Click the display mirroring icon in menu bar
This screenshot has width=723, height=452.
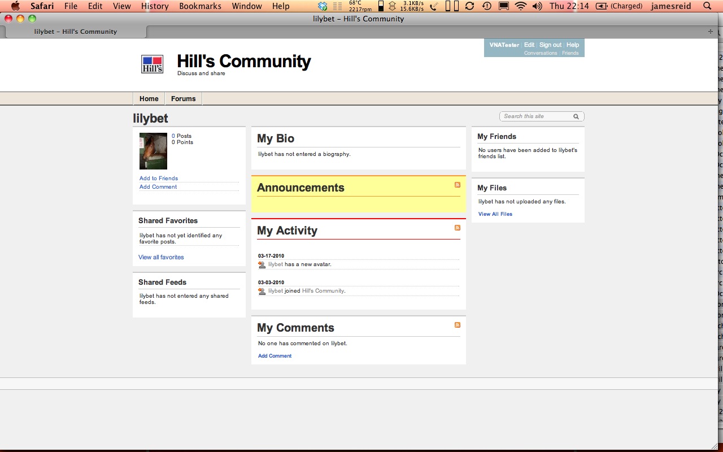(504, 6)
